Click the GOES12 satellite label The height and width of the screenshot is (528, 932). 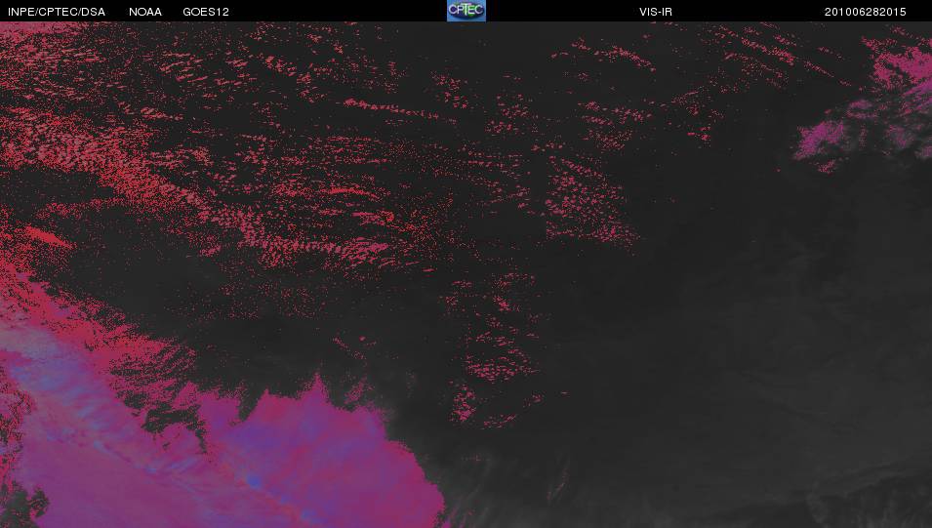point(206,12)
